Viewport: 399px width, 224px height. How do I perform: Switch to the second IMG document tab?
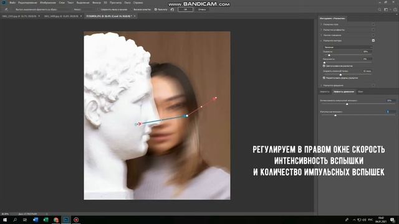(61, 16)
